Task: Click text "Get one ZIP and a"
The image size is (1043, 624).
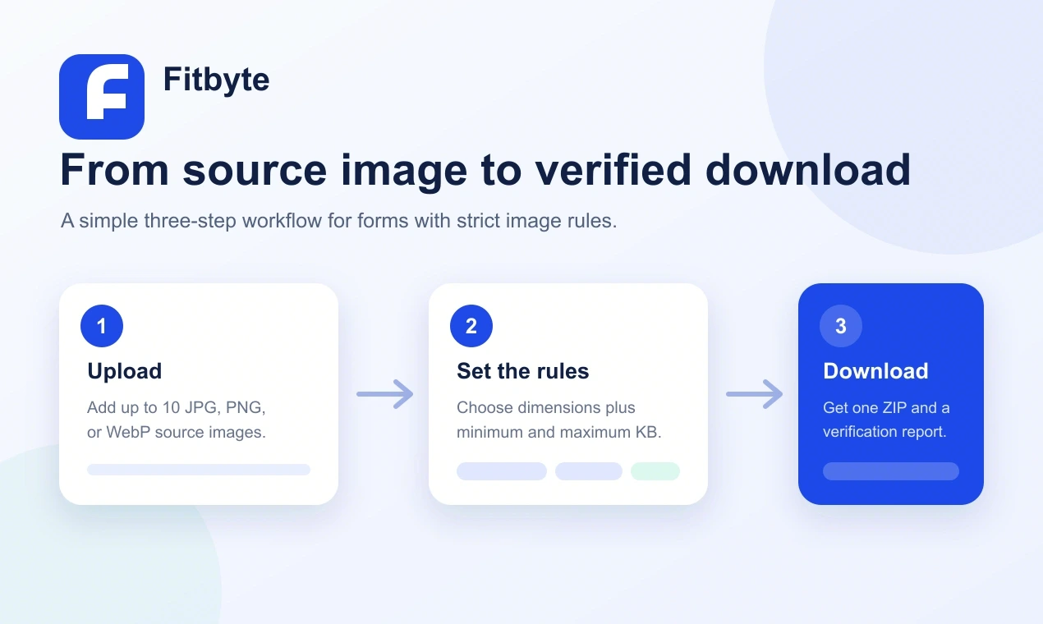Action: (x=886, y=408)
